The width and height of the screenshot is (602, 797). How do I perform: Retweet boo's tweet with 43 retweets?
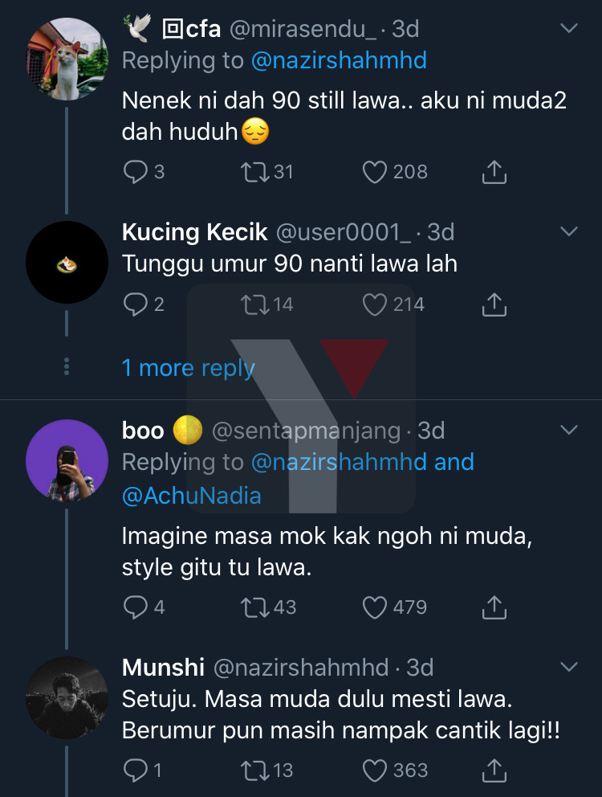(254, 607)
